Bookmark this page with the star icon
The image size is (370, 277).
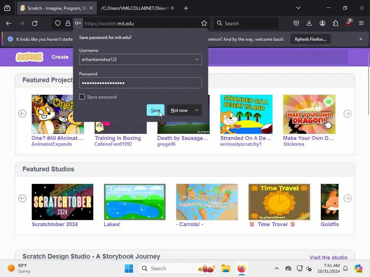coord(204,23)
